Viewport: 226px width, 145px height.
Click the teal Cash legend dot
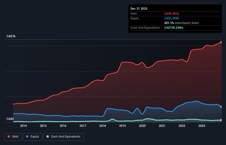pyautogui.click(x=48, y=136)
